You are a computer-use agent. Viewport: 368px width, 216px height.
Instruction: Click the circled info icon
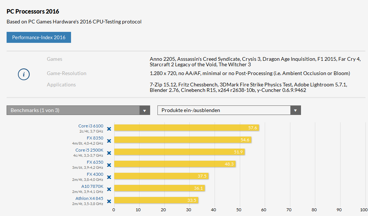tap(24, 74)
